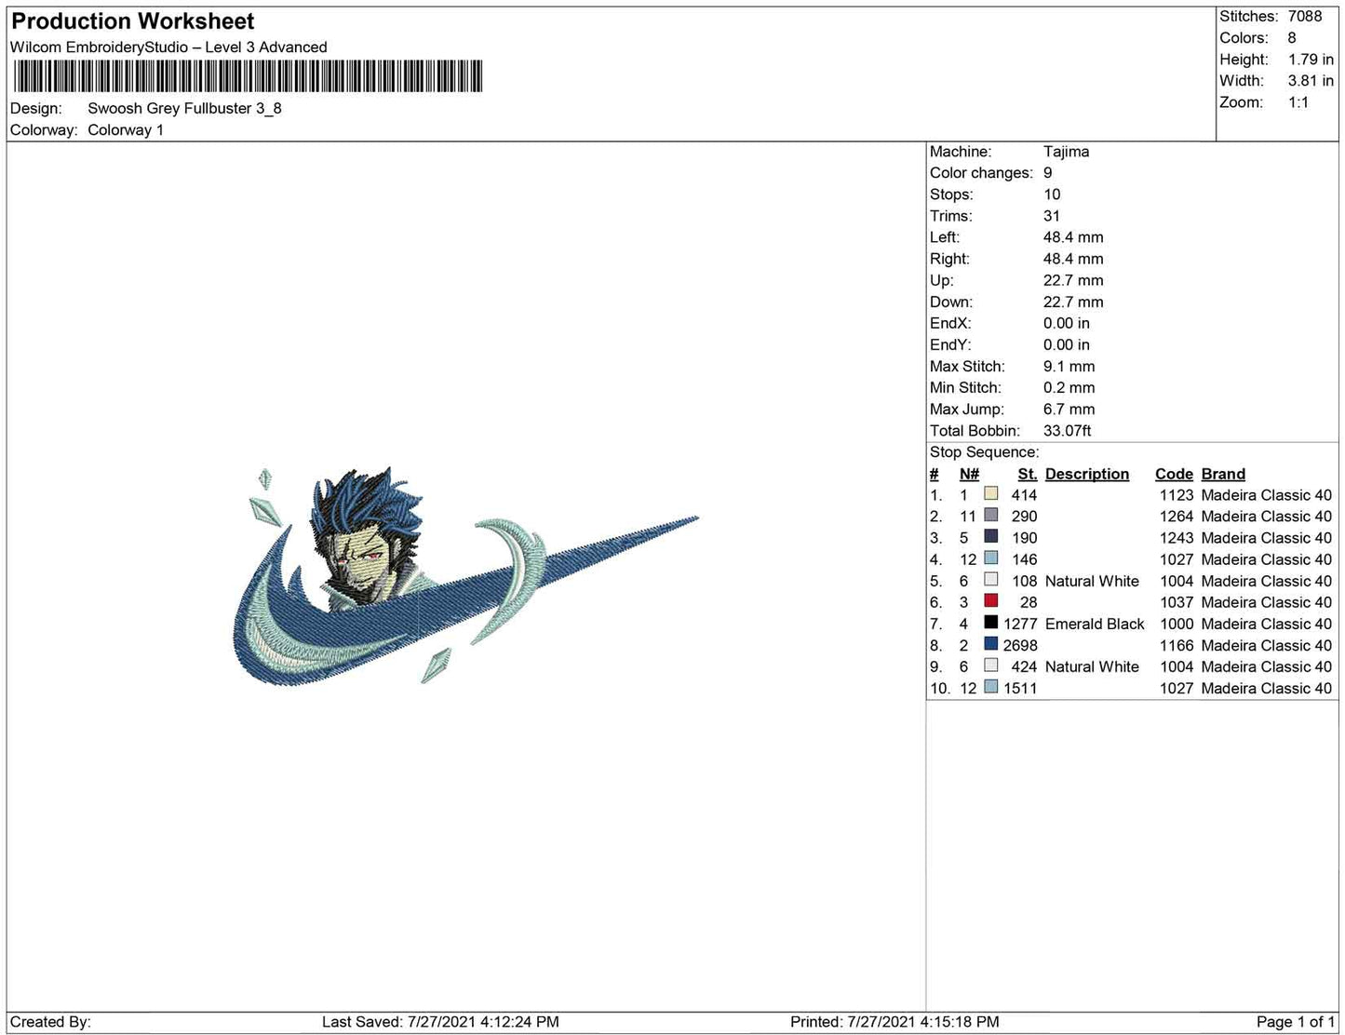This screenshot has height=1035, width=1345.
Task: Choose the red swatch for code 1037
Action: click(x=991, y=601)
